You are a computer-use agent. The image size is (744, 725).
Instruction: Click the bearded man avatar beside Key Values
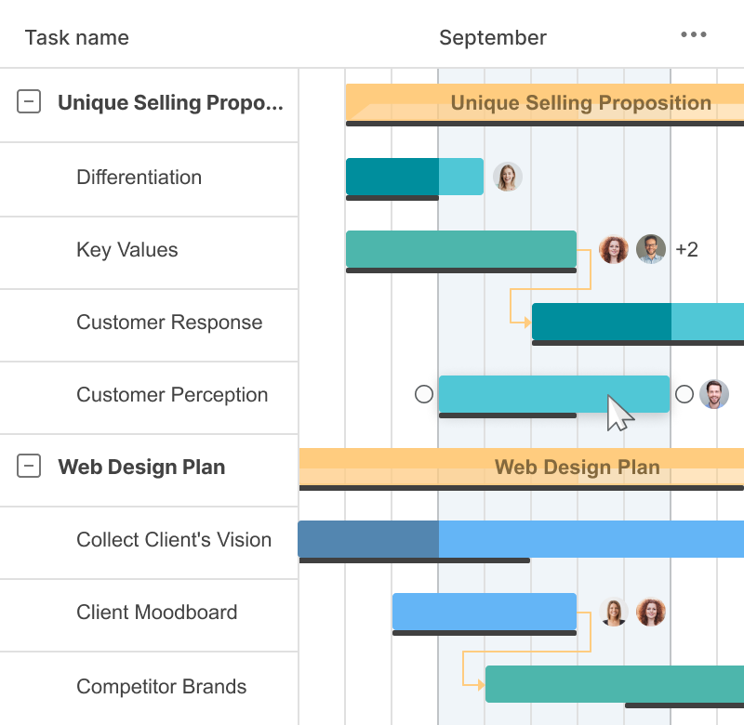pyautogui.click(x=651, y=249)
